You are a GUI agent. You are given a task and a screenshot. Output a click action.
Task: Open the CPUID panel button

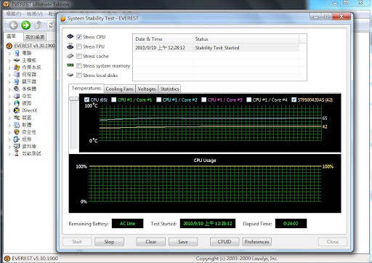(x=225, y=242)
